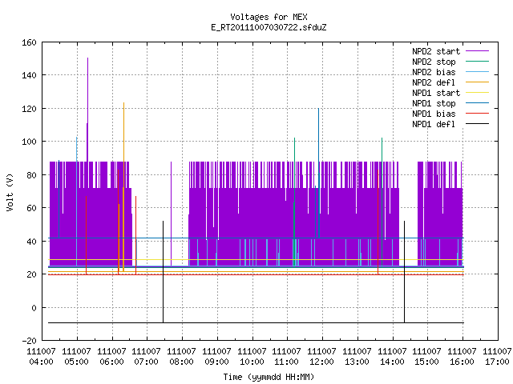The height and width of the screenshot is (384, 513).
Task: Click the yellow NPD1 start legend line
Action: coord(478,93)
